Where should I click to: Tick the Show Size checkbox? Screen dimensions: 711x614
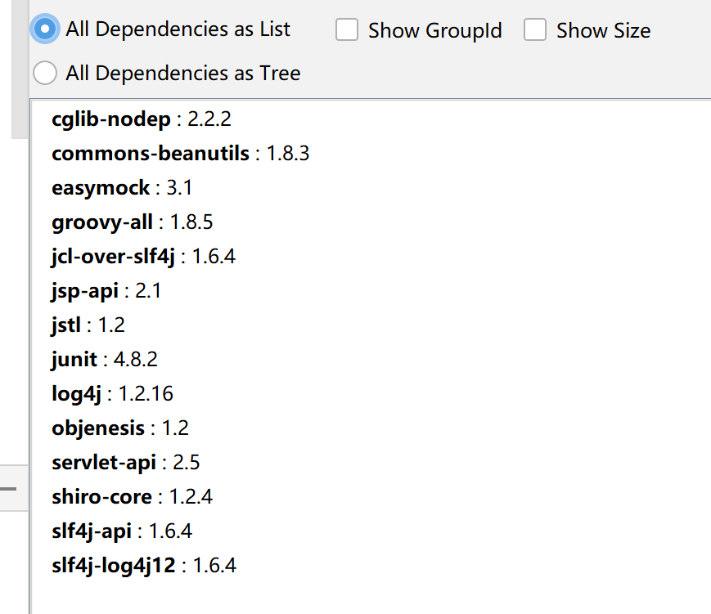535,31
